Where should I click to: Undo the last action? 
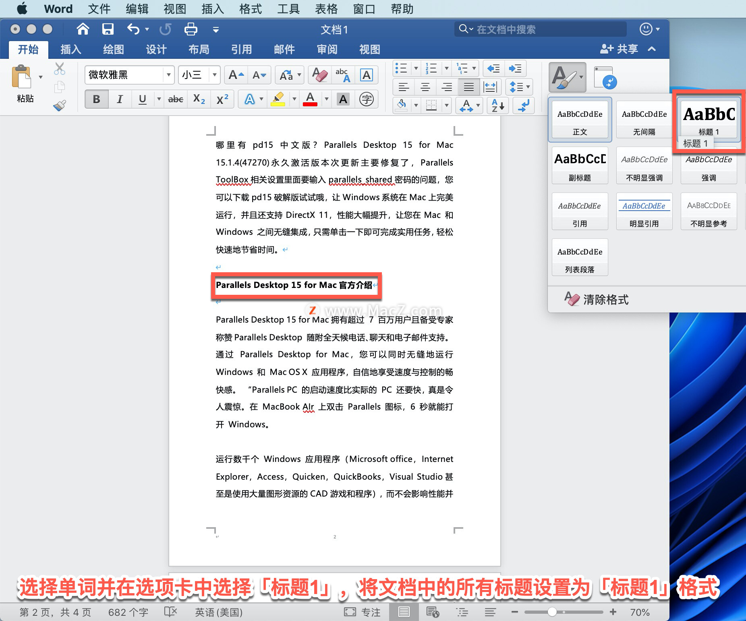coord(133,29)
